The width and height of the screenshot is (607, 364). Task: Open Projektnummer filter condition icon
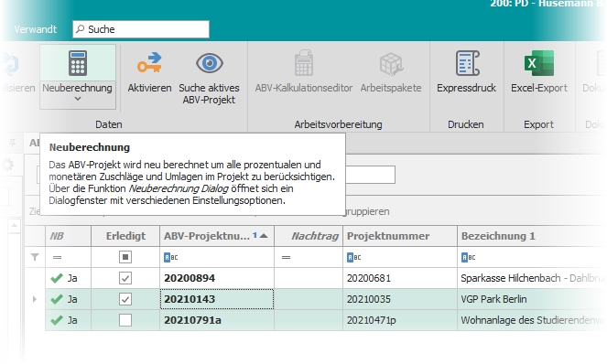coord(354,257)
